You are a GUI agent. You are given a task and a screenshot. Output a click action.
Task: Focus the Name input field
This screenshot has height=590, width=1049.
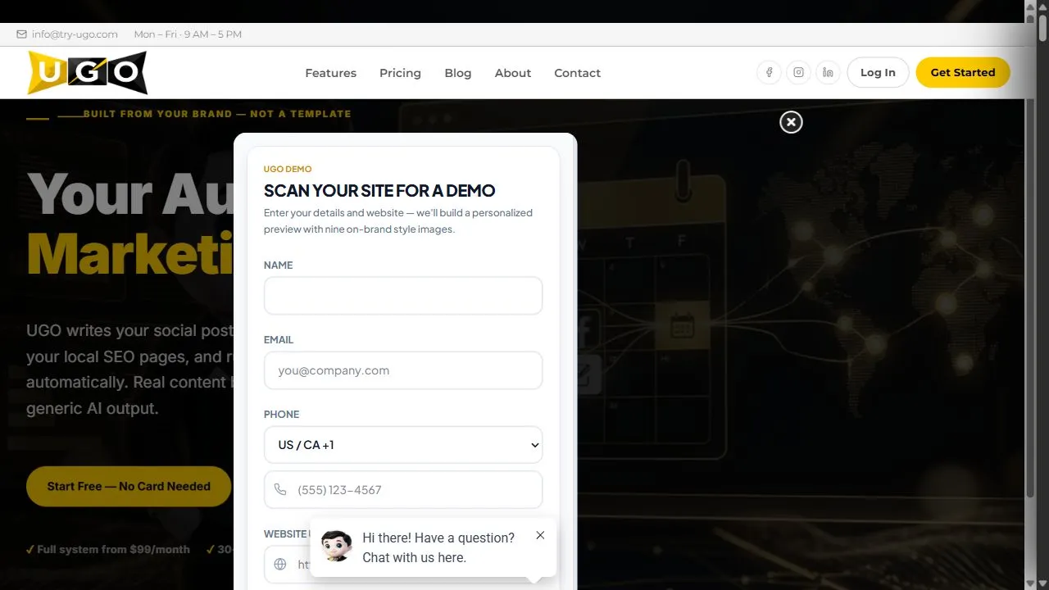click(x=403, y=296)
